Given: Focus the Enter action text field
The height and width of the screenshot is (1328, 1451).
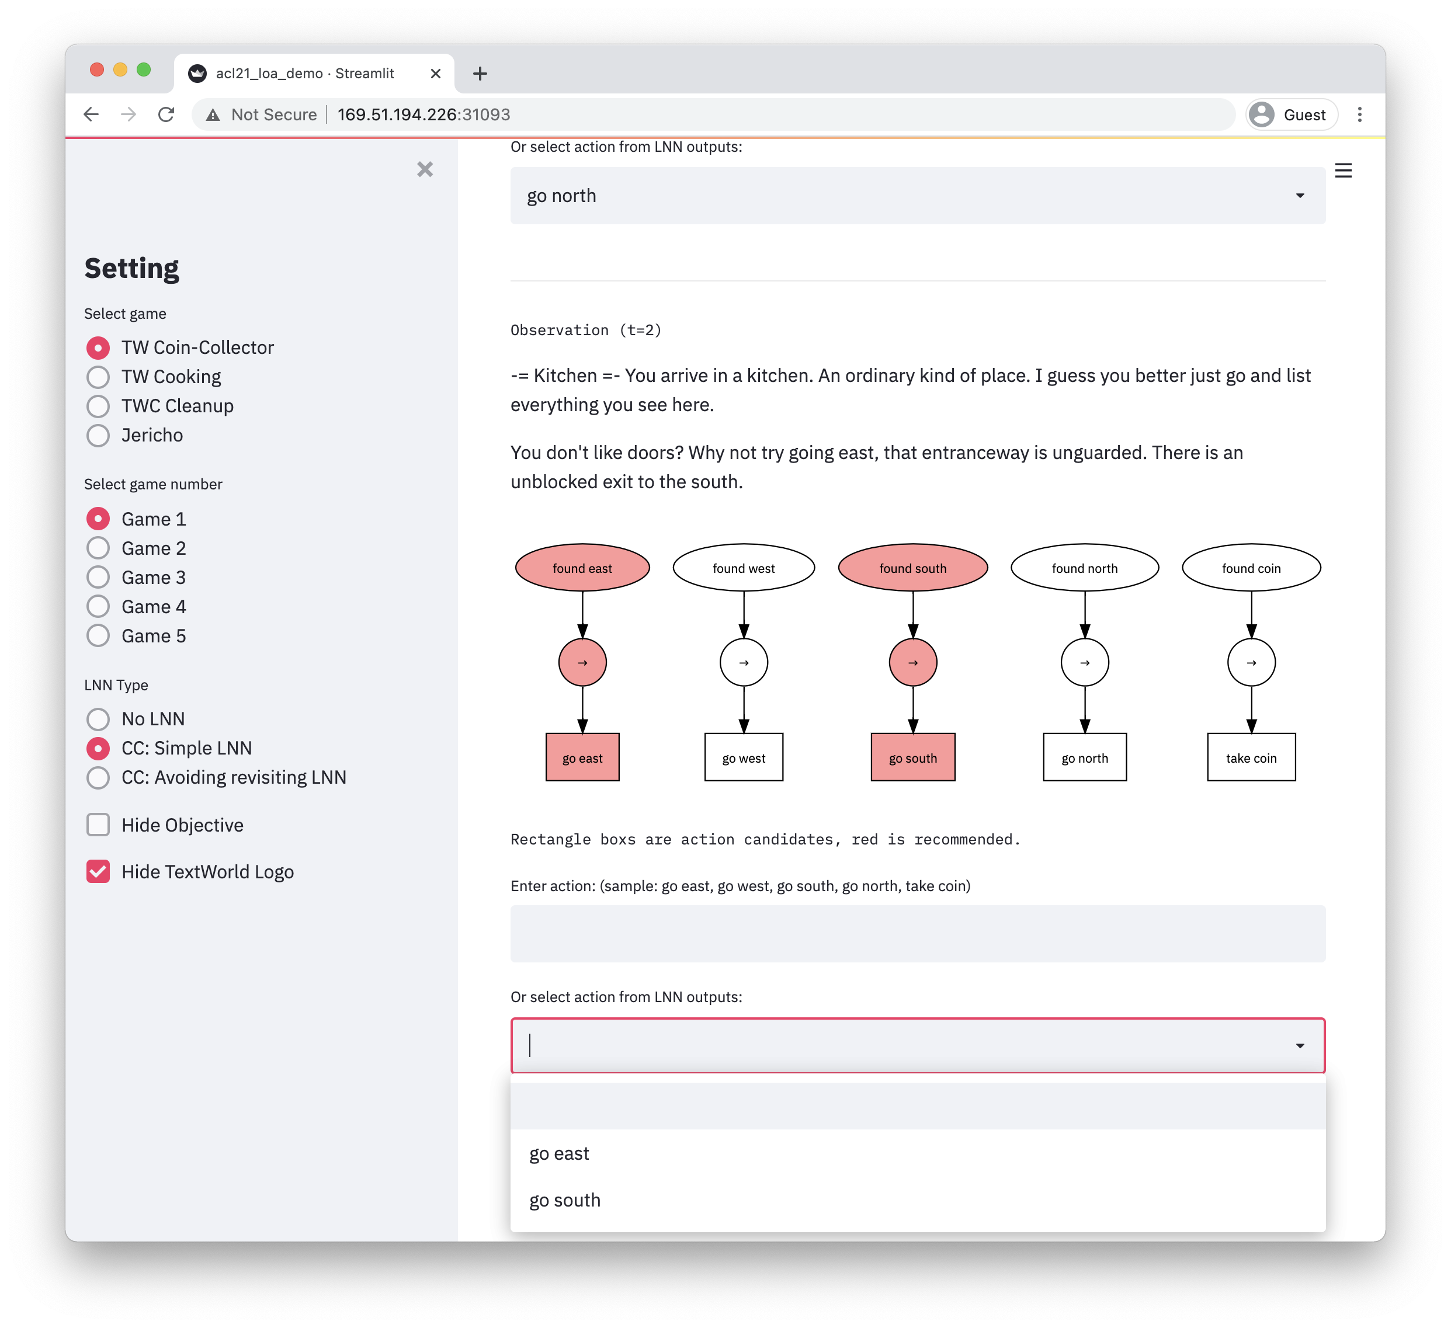Looking at the screenshot, I should point(917,933).
